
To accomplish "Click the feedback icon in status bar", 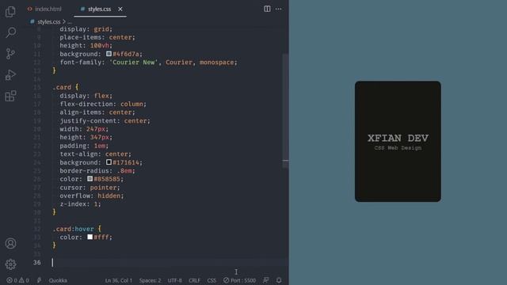I will coord(266,280).
